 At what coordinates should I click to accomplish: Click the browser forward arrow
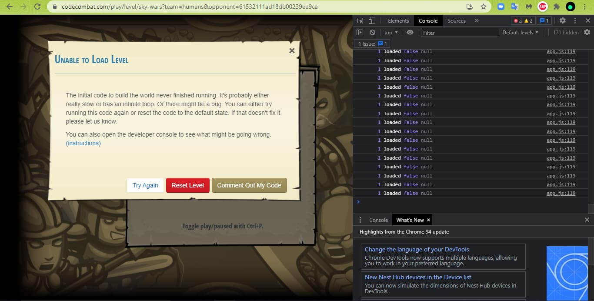[23, 7]
